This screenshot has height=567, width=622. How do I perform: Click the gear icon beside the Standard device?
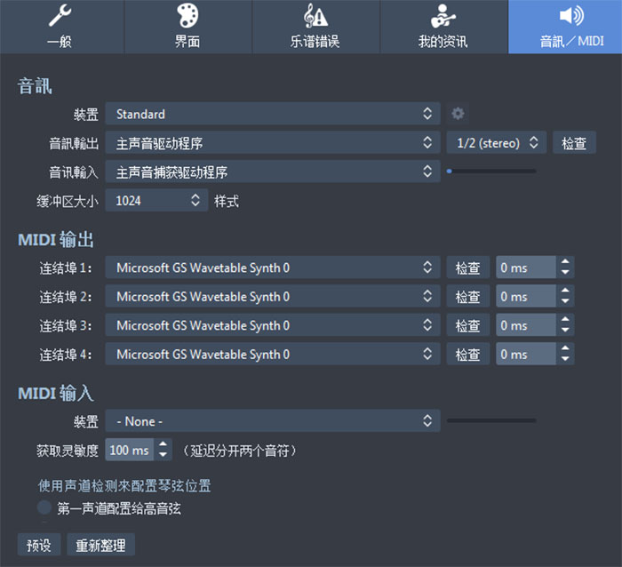coord(458,114)
